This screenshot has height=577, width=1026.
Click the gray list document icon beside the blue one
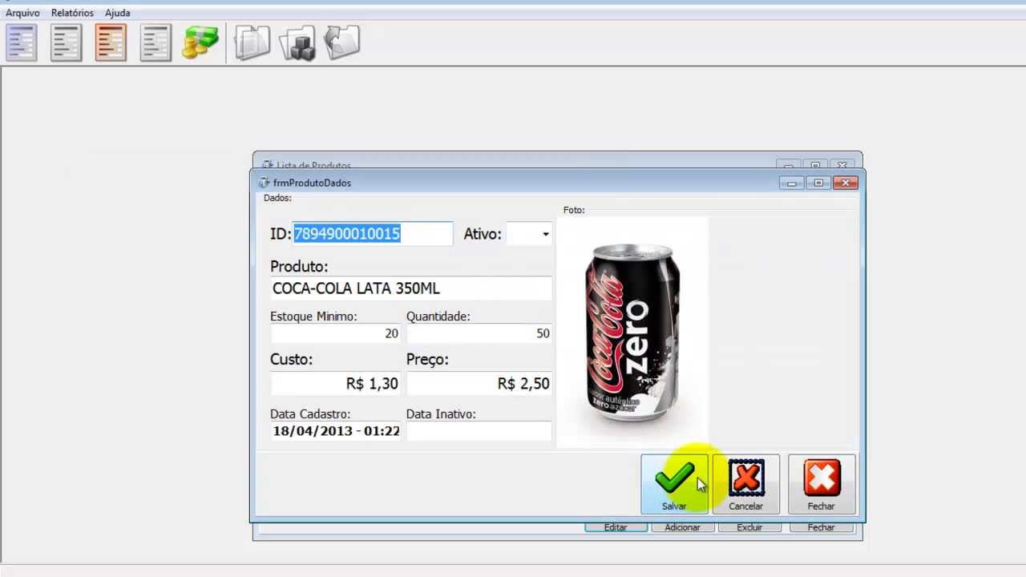point(67,42)
